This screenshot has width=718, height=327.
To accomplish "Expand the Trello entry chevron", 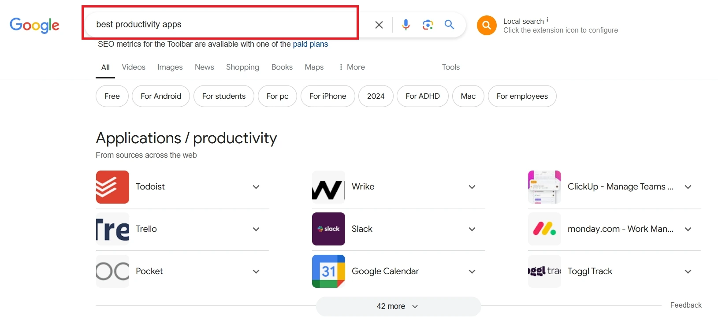I will point(256,229).
